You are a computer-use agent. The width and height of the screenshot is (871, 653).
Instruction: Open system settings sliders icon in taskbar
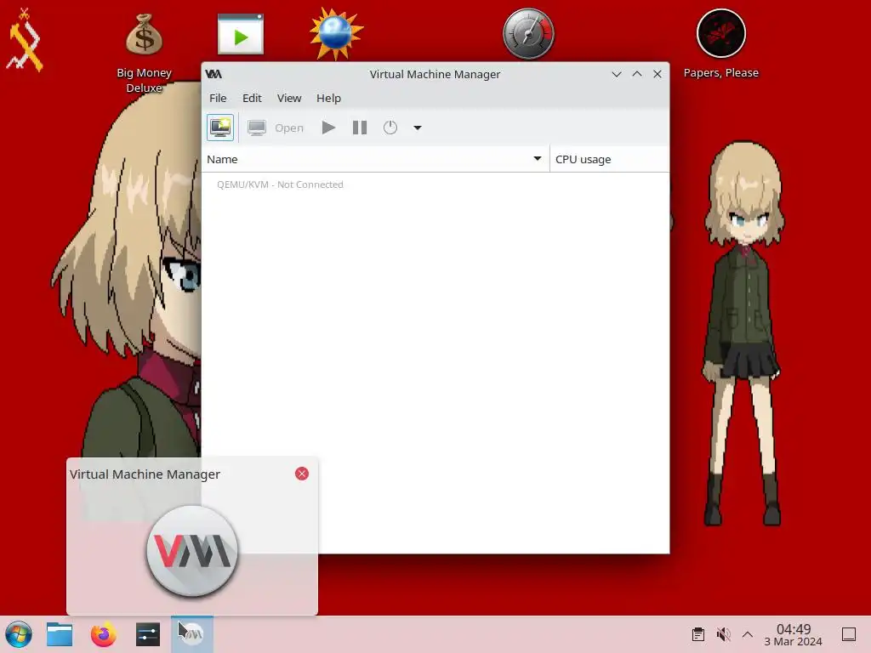coord(148,634)
